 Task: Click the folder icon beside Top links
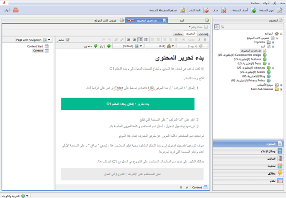pyautogui.click(x=268, y=42)
